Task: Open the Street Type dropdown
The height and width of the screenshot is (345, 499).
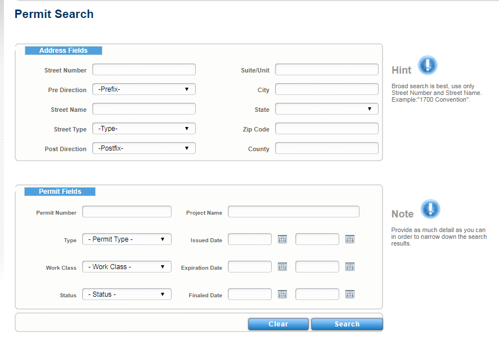Action: pyautogui.click(x=143, y=129)
